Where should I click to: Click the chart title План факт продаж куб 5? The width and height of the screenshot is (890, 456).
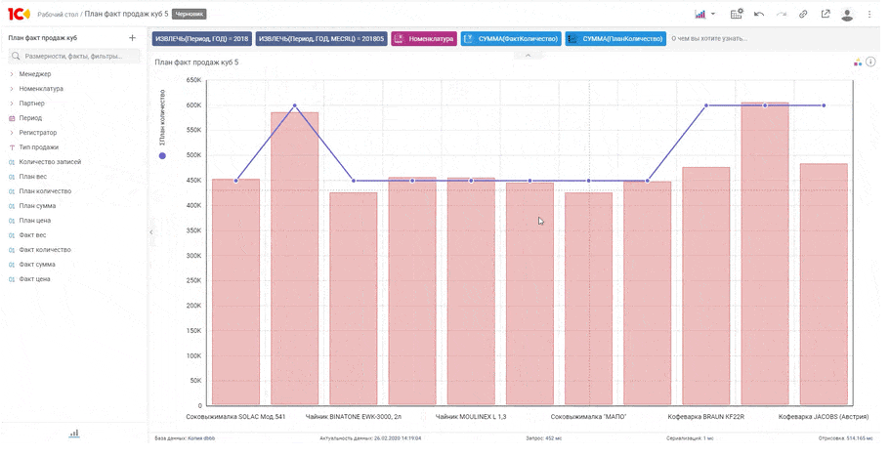click(197, 62)
